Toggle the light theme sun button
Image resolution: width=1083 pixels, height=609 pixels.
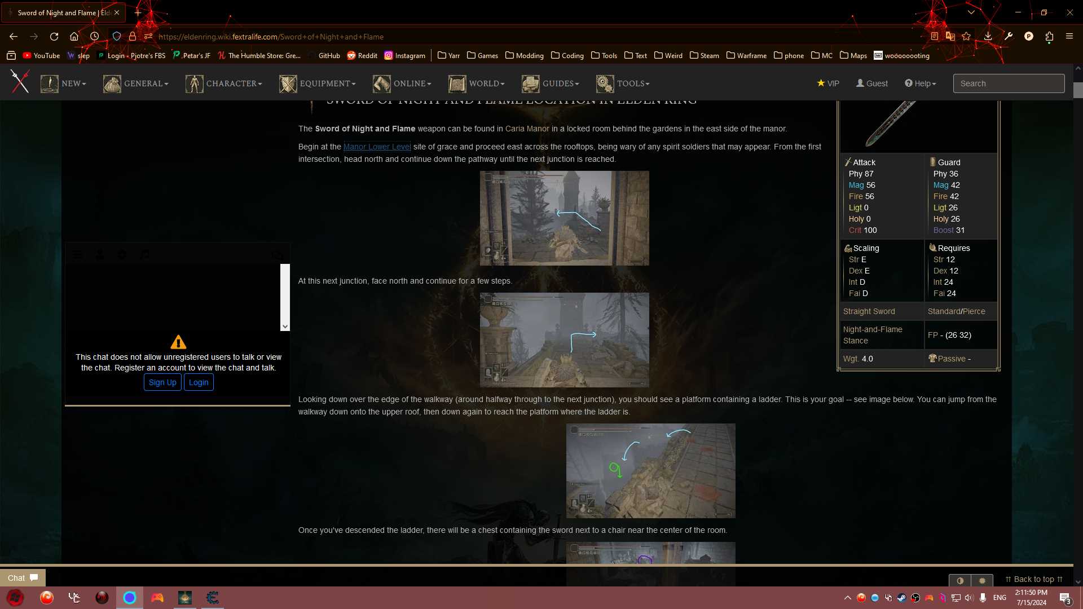pos(982,580)
